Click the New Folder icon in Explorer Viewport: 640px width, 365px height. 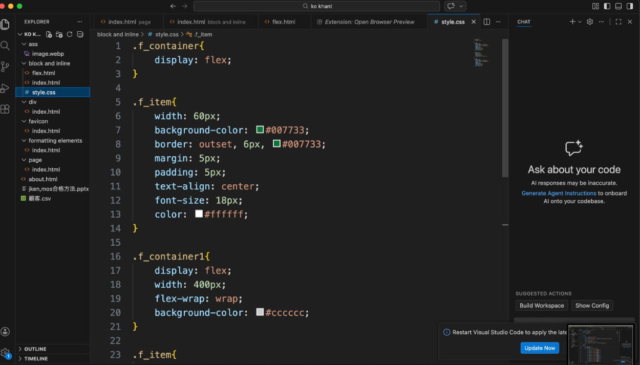(59, 34)
